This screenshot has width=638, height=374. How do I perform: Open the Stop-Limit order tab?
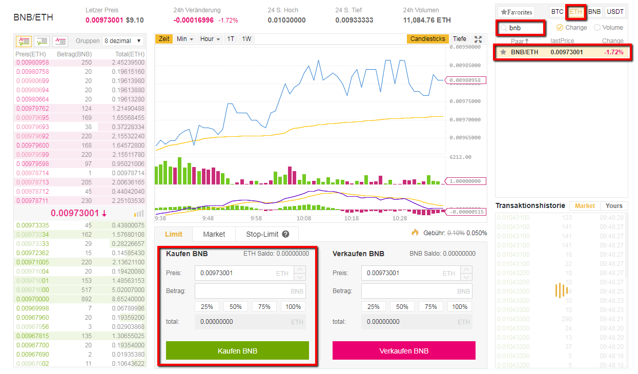[x=266, y=234]
